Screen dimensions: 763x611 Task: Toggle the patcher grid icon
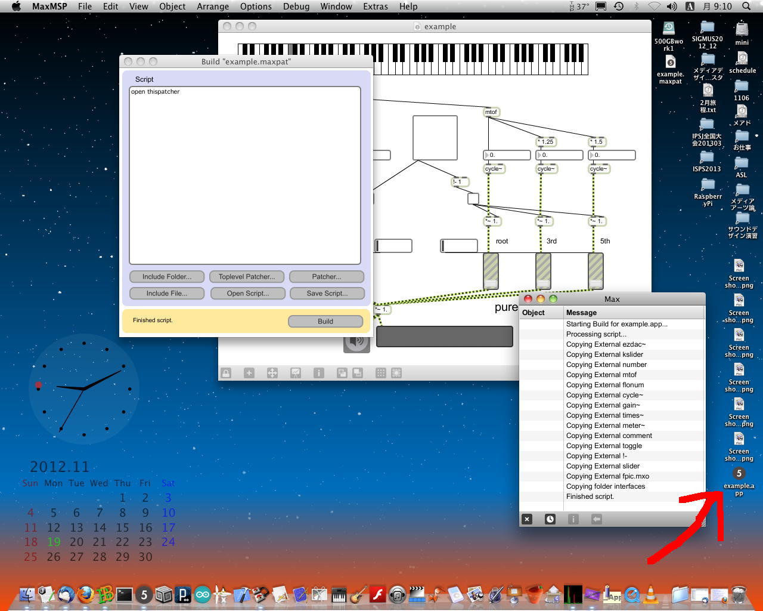tap(380, 373)
